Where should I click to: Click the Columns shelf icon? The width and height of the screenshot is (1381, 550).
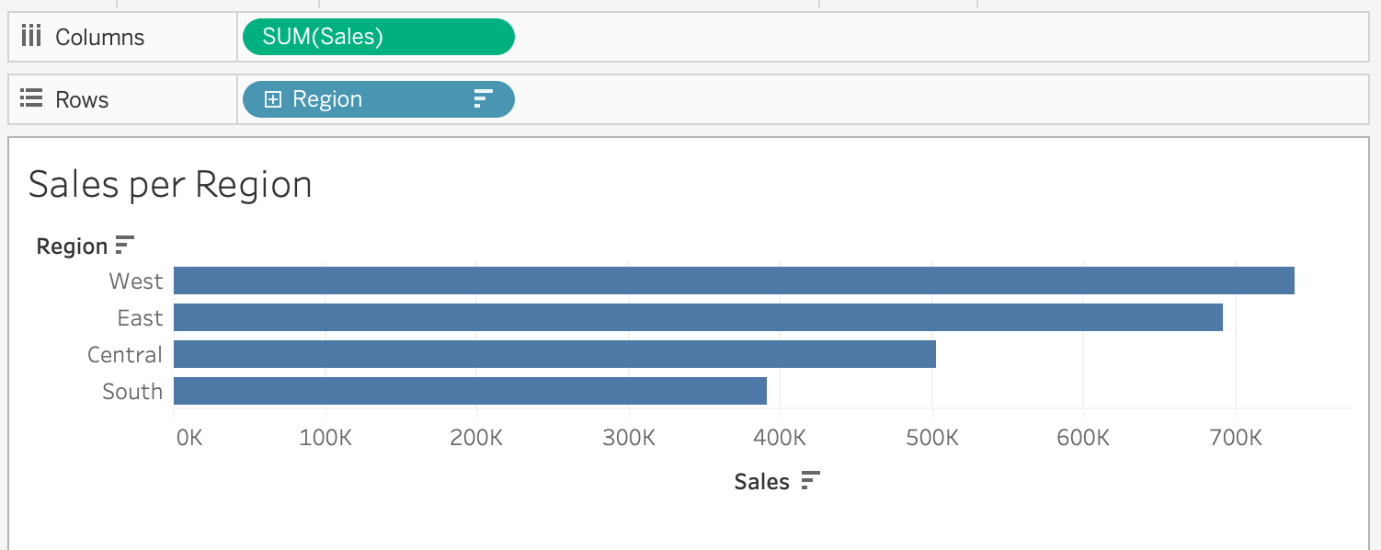[31, 37]
